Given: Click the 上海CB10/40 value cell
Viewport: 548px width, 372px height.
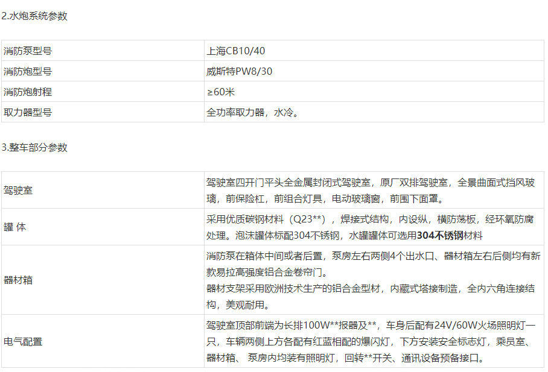Looking at the screenshot, I should 235,51.
